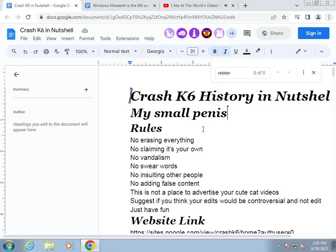Open a new browser tab
The image size is (336, 252).
coord(245,6)
